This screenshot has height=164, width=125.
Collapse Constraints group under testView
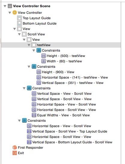[x=34, y=50]
